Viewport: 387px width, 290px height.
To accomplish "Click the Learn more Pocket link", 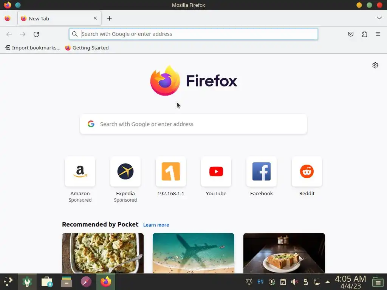I will tap(156, 225).
